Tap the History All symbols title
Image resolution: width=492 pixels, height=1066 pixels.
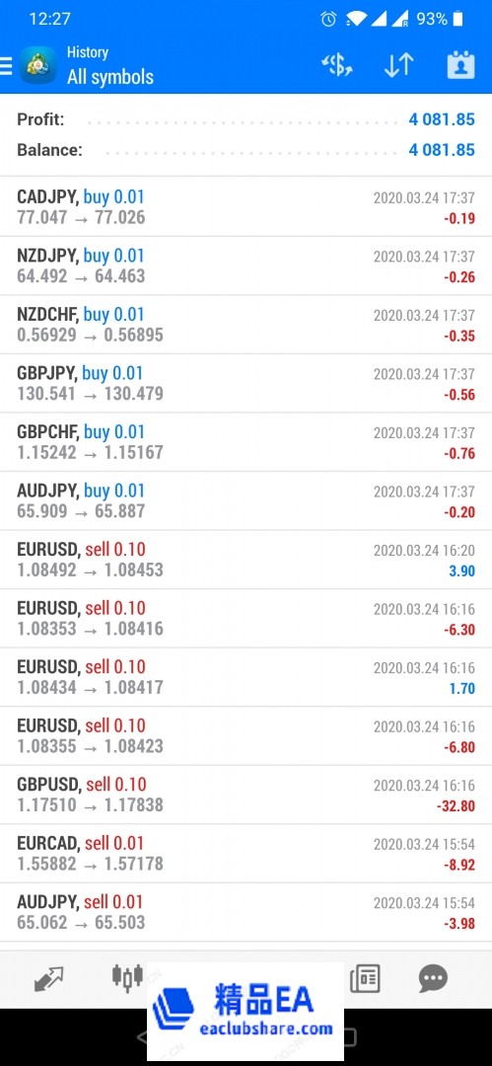[x=110, y=65]
